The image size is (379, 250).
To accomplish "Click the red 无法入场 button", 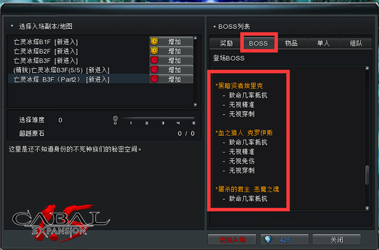I will coord(232,239).
